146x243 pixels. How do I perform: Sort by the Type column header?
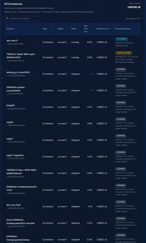(x=45, y=29)
